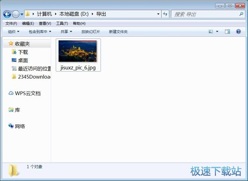Screen dimensions: 248x181
Task: Click the star icon beside 收藏夹
Action: pos(11,43)
